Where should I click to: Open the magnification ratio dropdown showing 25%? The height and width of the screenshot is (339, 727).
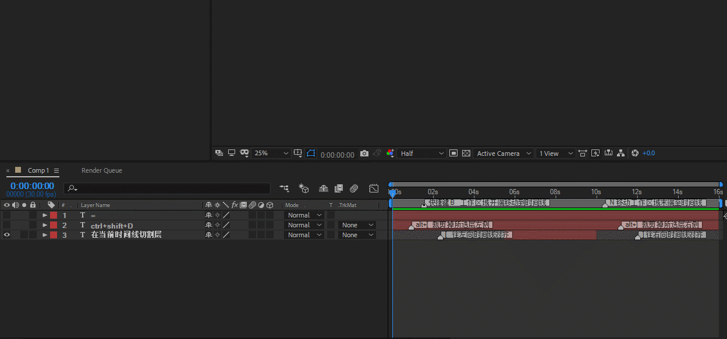coord(271,154)
